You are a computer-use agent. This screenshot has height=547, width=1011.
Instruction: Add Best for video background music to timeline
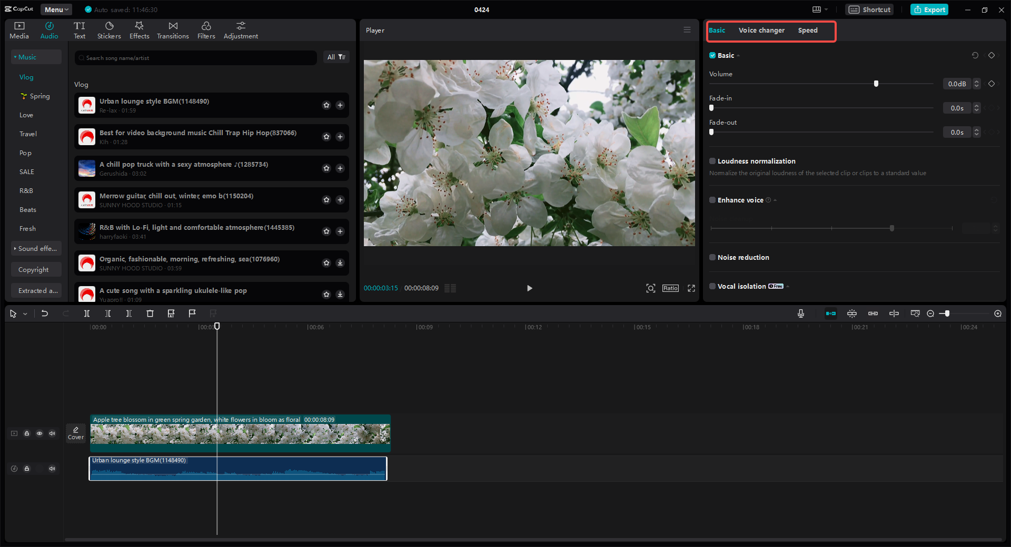tap(340, 137)
